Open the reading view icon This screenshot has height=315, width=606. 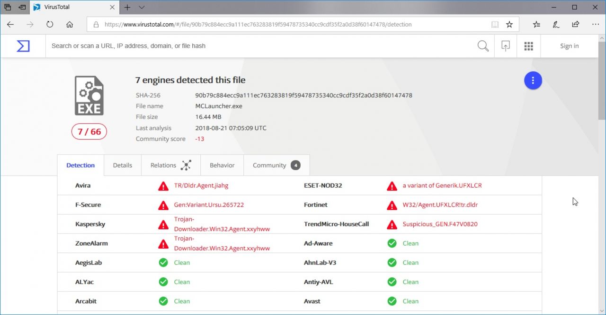click(x=495, y=25)
